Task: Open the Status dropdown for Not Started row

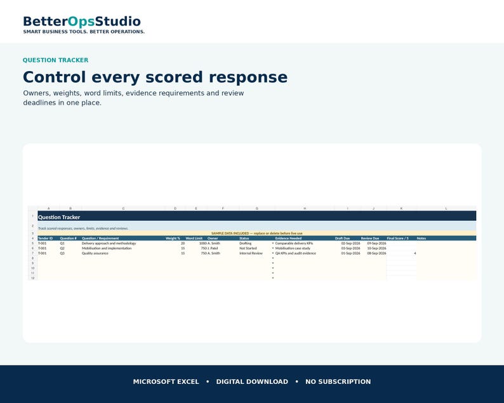Action: (x=273, y=248)
